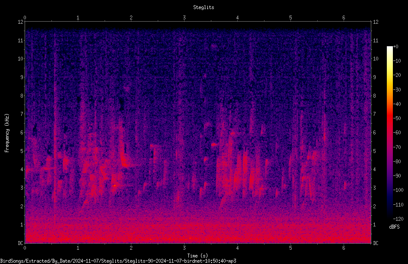Click the 4 kHz label on left axis

(x=22, y=169)
